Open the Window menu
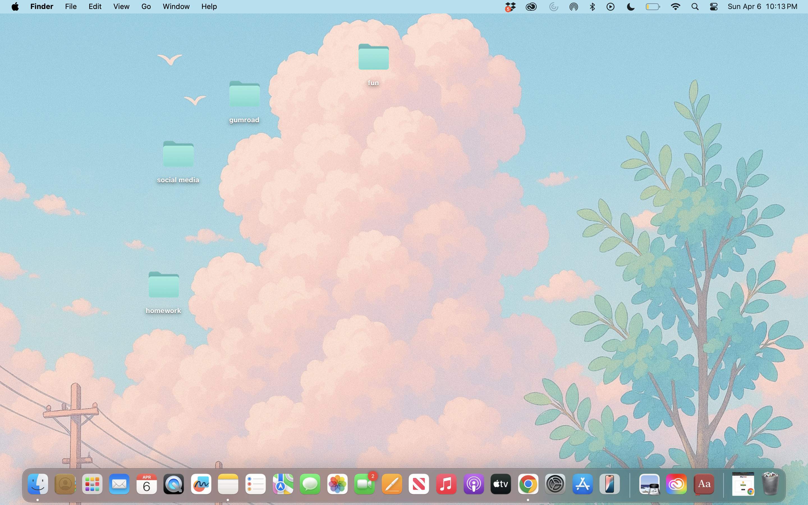The width and height of the screenshot is (808, 505). click(176, 7)
